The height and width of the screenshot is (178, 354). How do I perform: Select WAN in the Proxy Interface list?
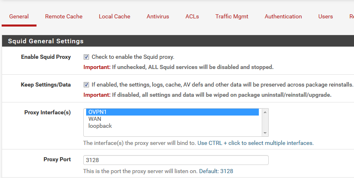[172, 119]
